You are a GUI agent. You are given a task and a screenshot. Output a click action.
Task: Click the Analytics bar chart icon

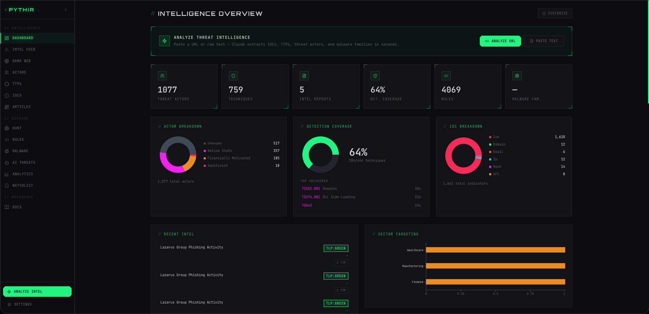coord(7,174)
